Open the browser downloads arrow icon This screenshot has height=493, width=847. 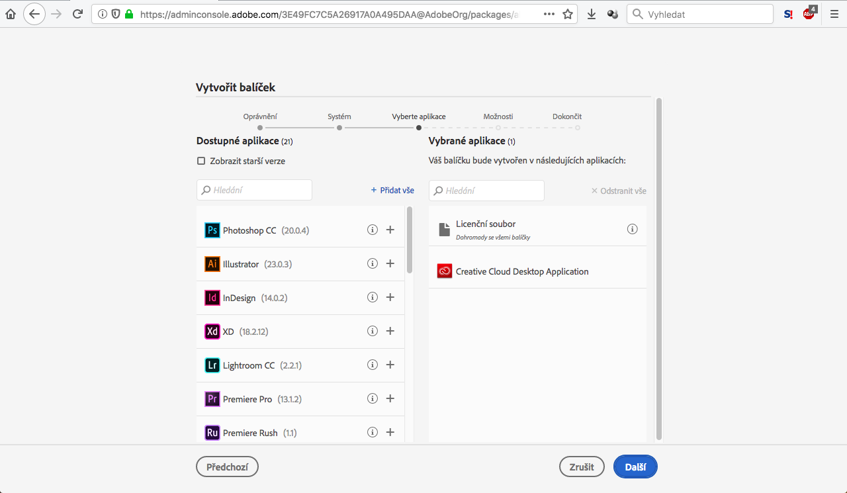click(592, 14)
